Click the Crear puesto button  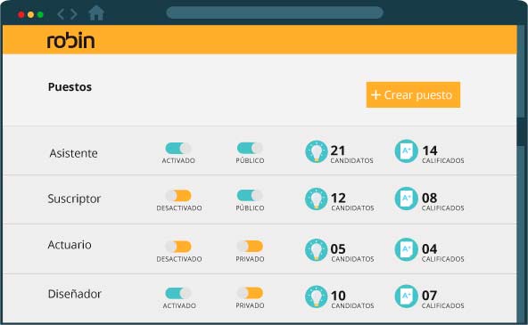[413, 94]
